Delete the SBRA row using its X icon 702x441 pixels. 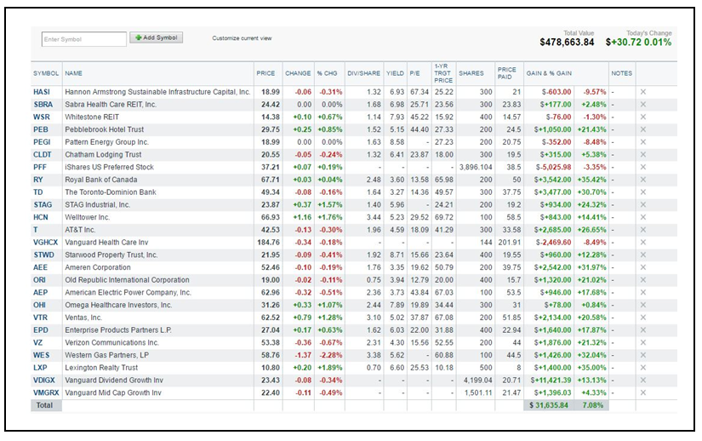point(643,105)
